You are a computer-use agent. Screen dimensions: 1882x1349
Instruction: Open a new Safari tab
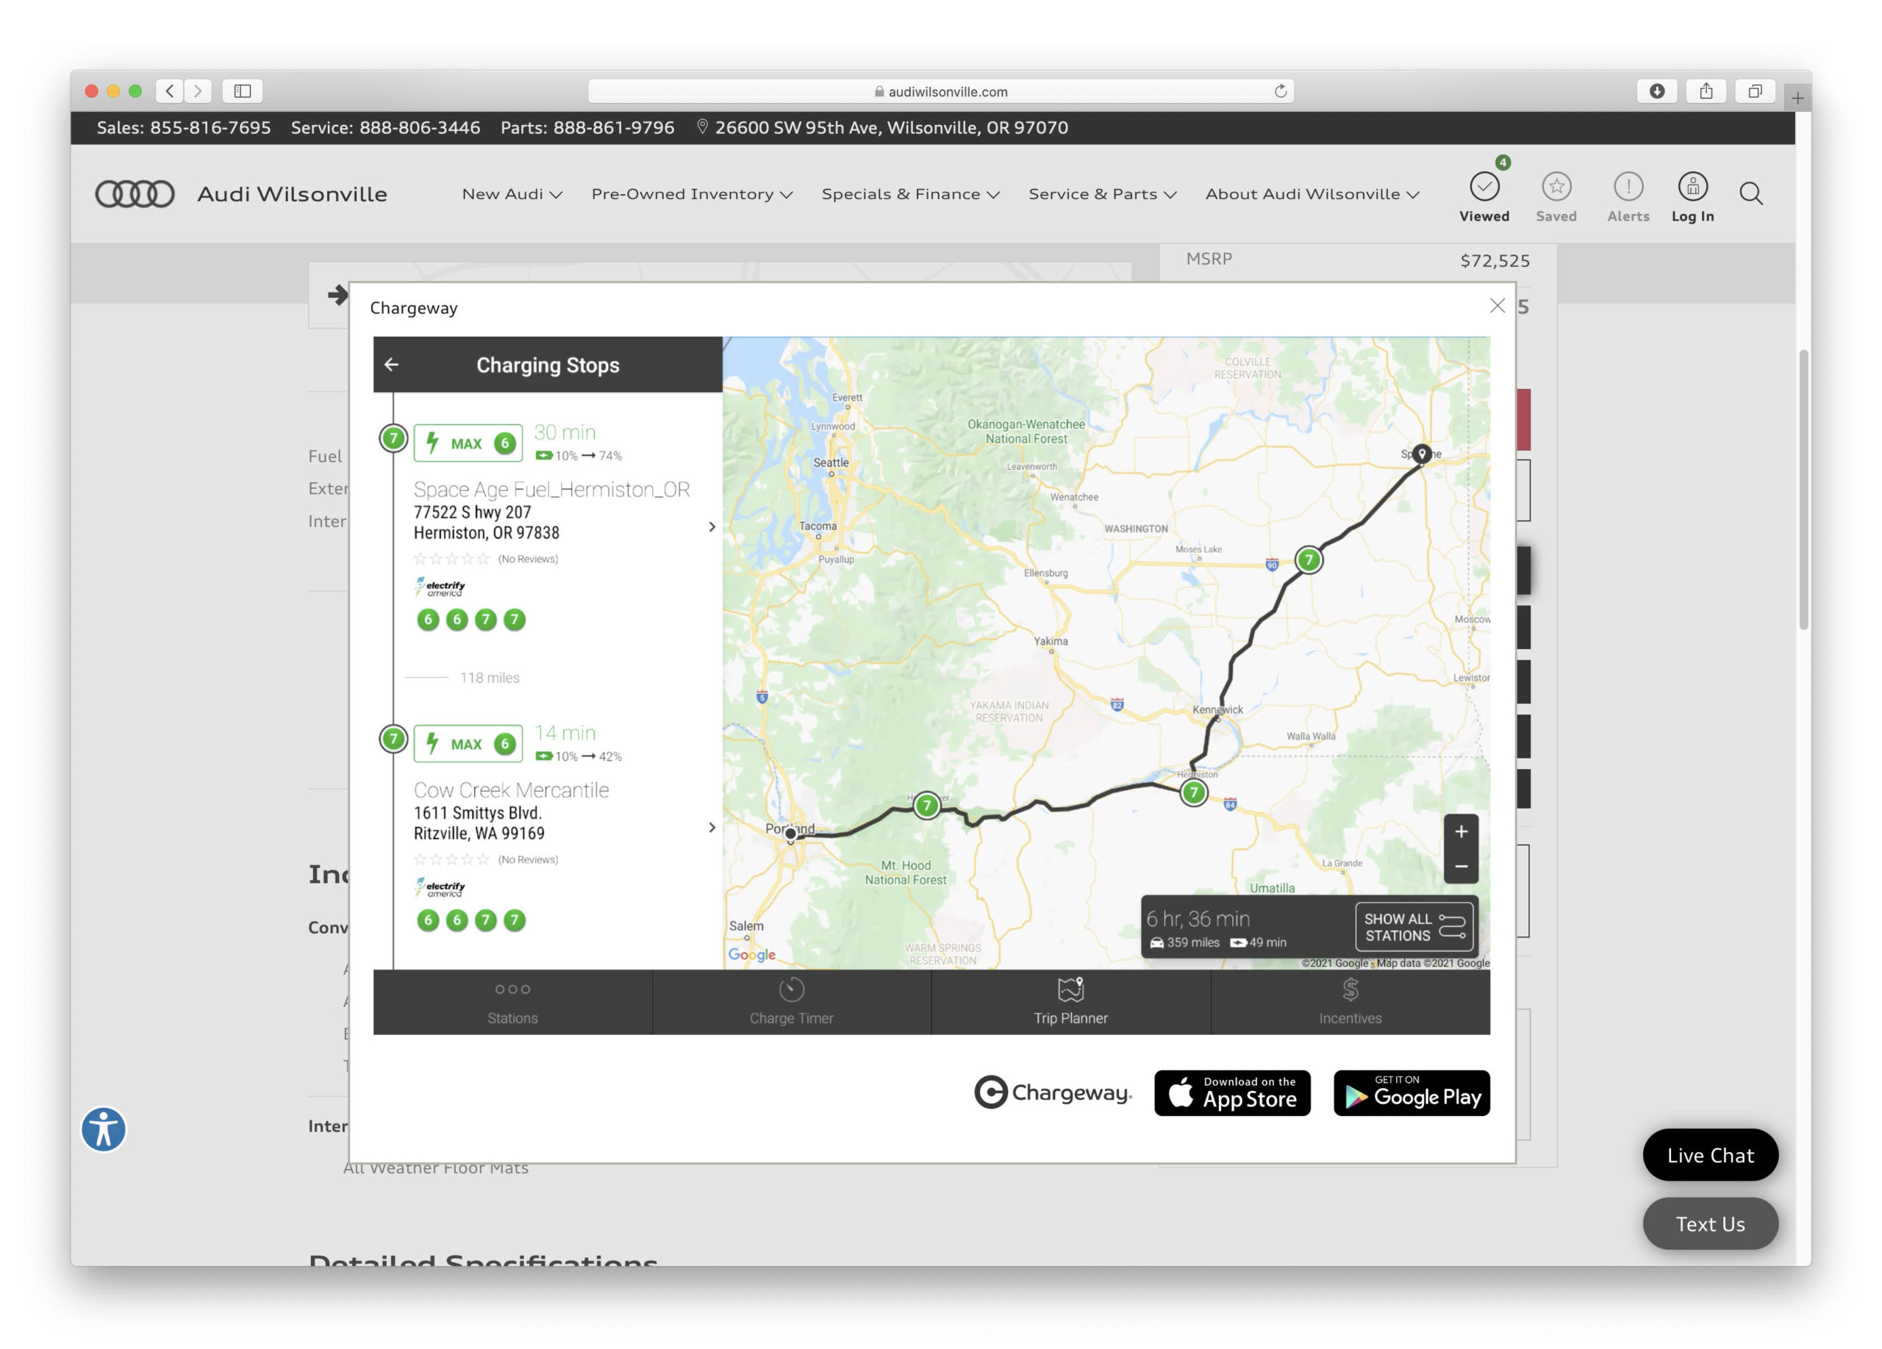[x=1797, y=98]
